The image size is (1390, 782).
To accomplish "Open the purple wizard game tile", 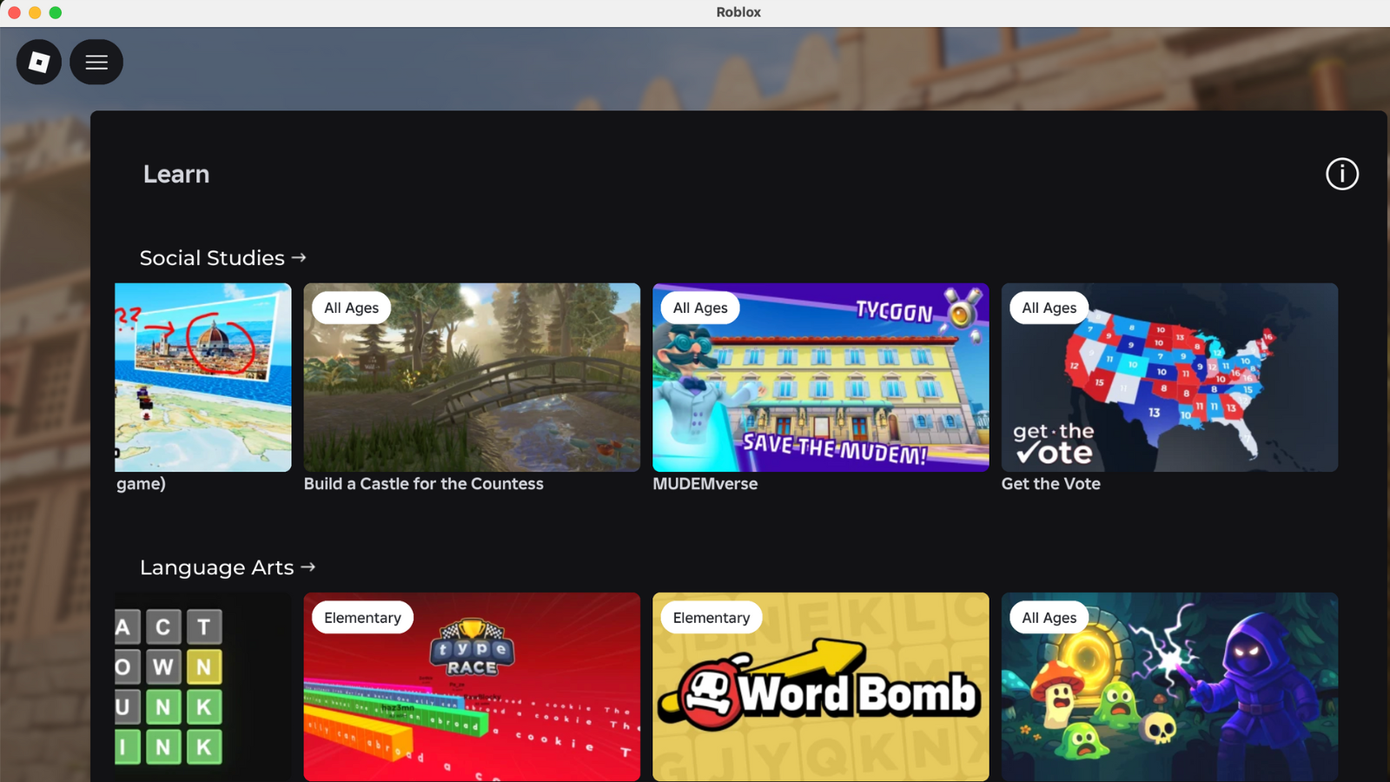I will [x=1169, y=686].
